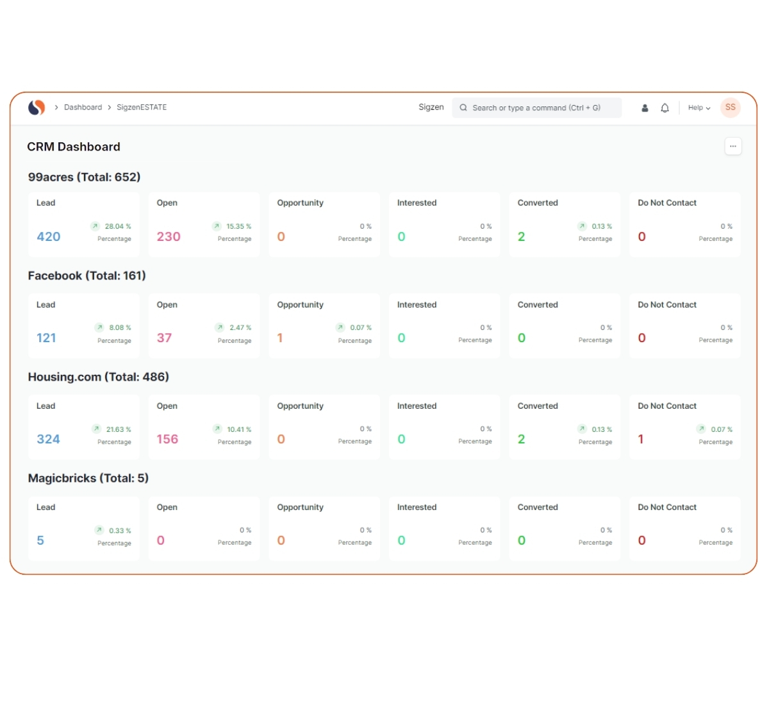Open the SS user avatar menu
769x719 pixels.
[730, 108]
